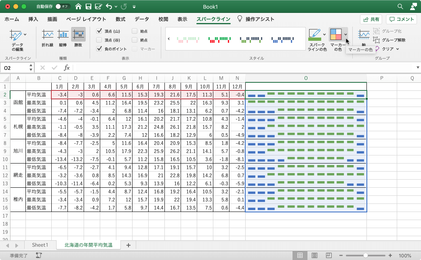This screenshot has width=421, height=260.
Task: Click the fx insert function icon
Action: coord(67,67)
